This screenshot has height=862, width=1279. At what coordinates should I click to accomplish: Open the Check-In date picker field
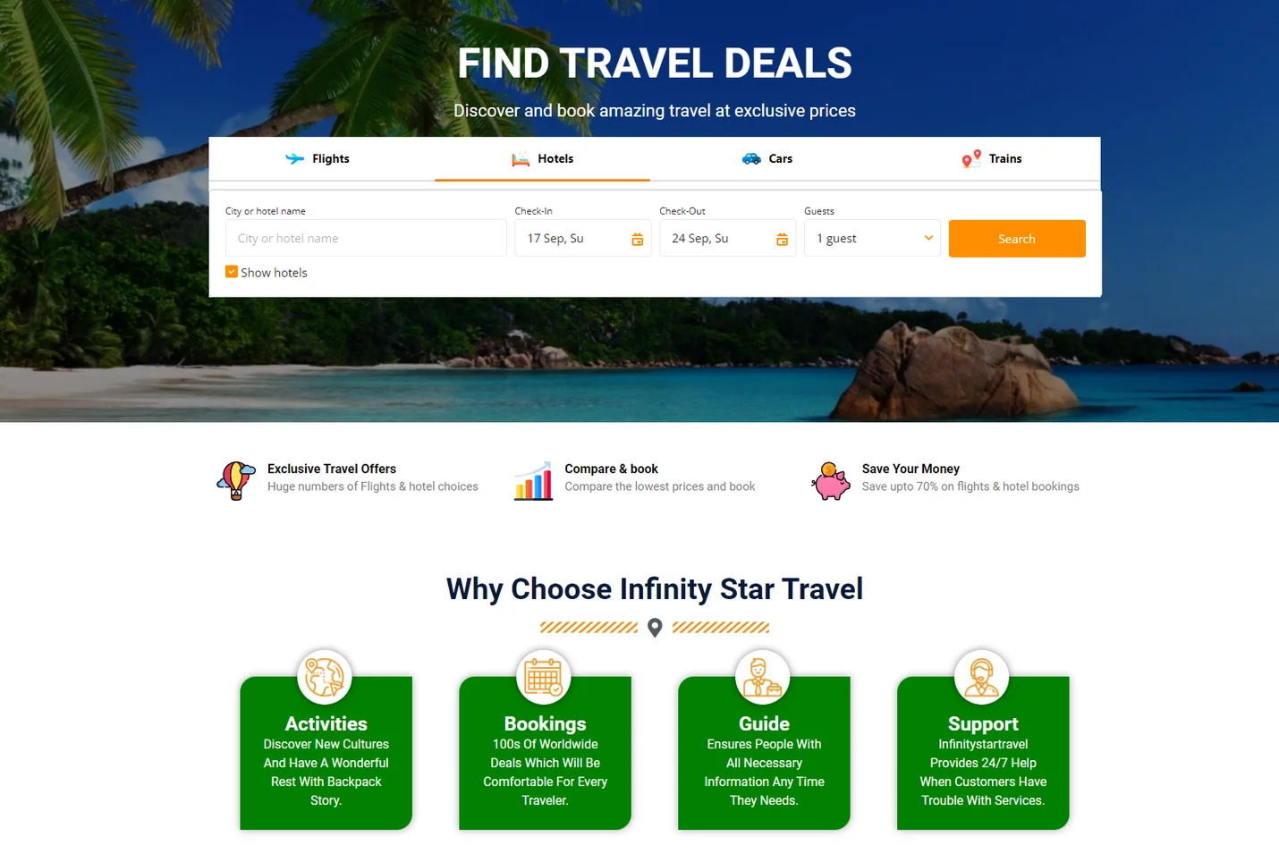click(x=582, y=238)
